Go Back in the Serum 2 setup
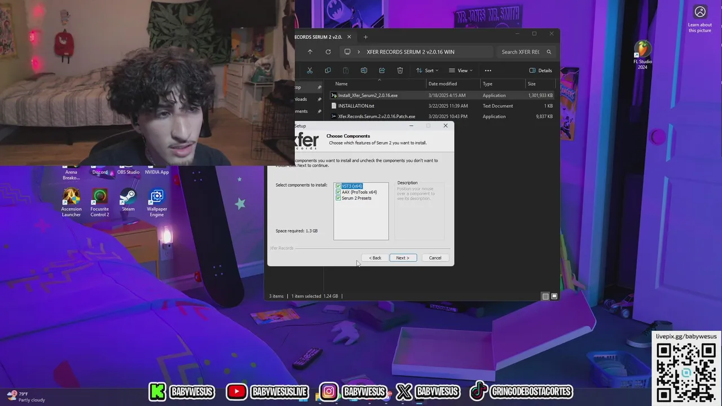This screenshot has width=722, height=406. pyautogui.click(x=375, y=258)
